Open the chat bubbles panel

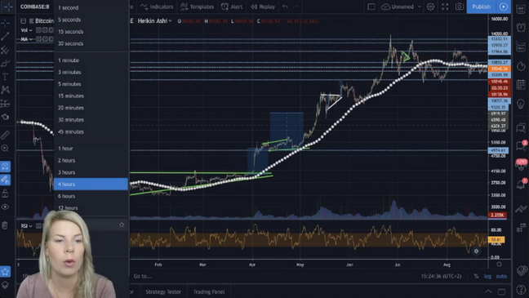[521, 127]
